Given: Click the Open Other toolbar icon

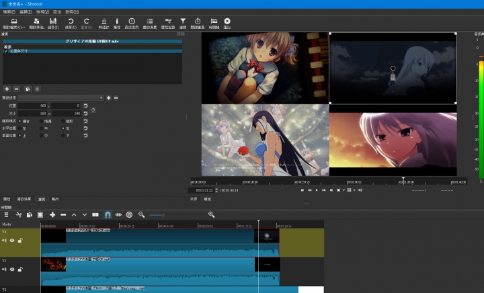Looking at the screenshot, I should (36, 22).
